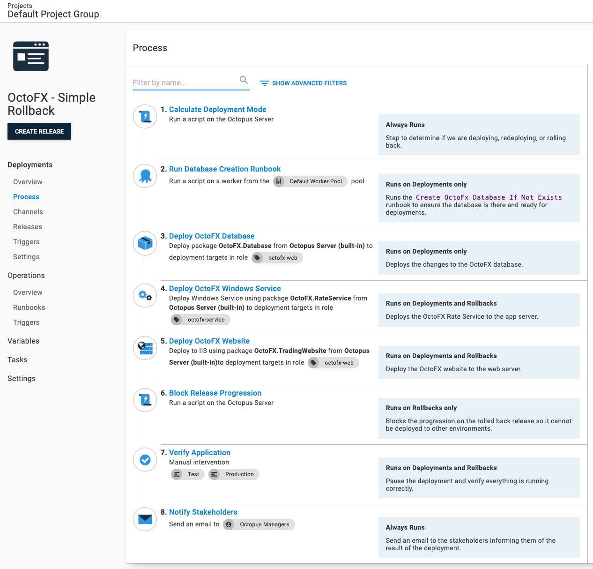Screen dimensions: 593x569
Task: Switch to Runbooks under Operations
Action: [29, 307]
